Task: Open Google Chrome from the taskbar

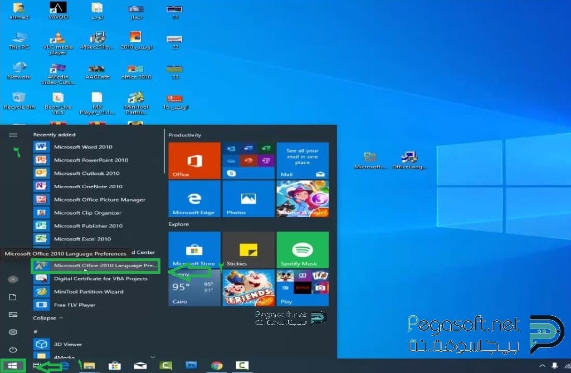Action: (x=217, y=366)
